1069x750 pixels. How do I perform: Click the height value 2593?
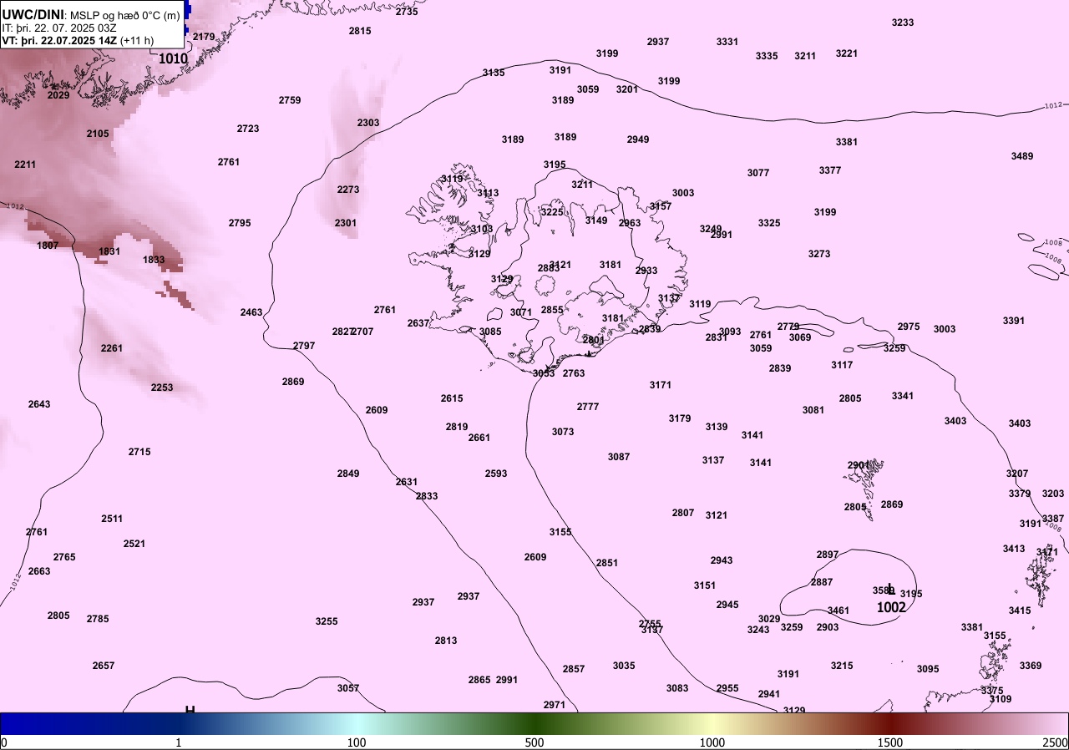496,474
